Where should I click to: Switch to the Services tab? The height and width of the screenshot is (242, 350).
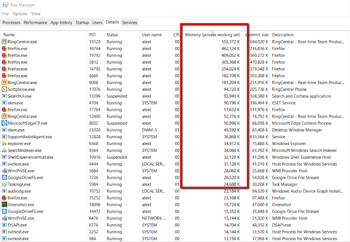coord(130,22)
